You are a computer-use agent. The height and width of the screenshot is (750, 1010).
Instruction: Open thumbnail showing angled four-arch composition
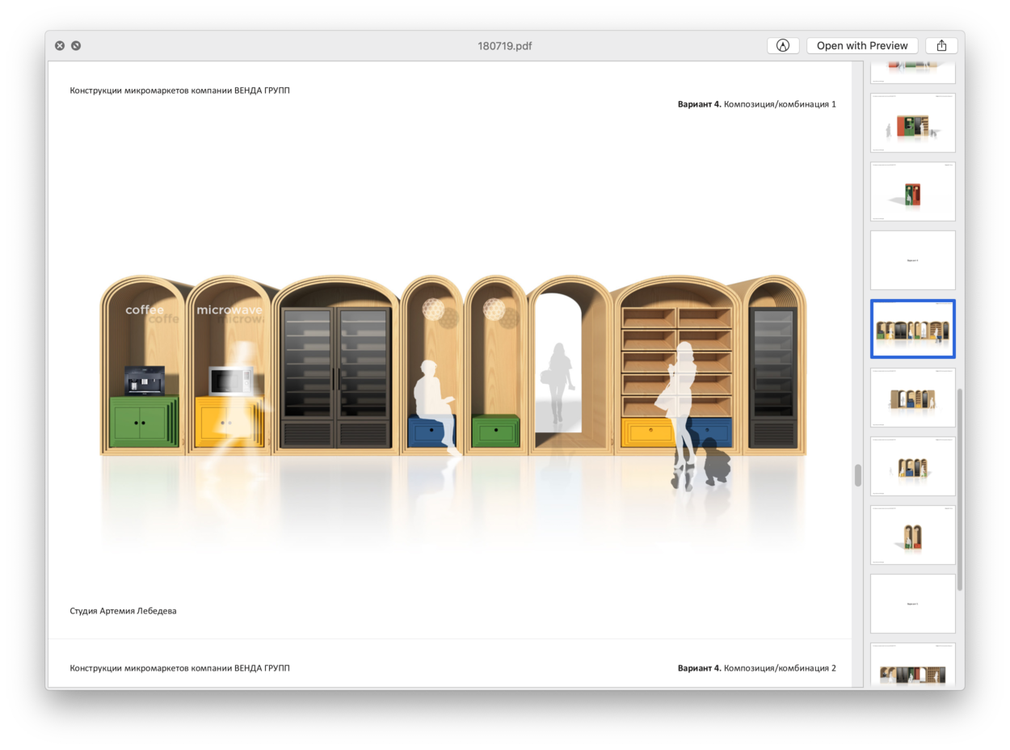(x=912, y=466)
